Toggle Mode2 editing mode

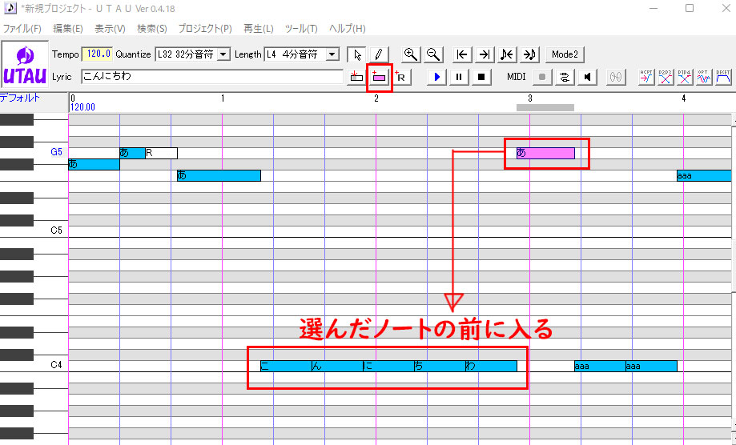tap(565, 54)
